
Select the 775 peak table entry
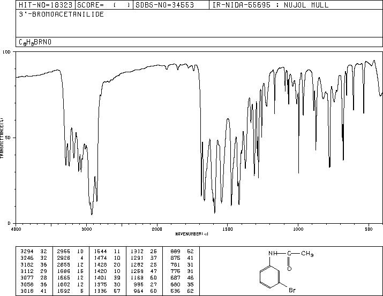click(x=182, y=271)
